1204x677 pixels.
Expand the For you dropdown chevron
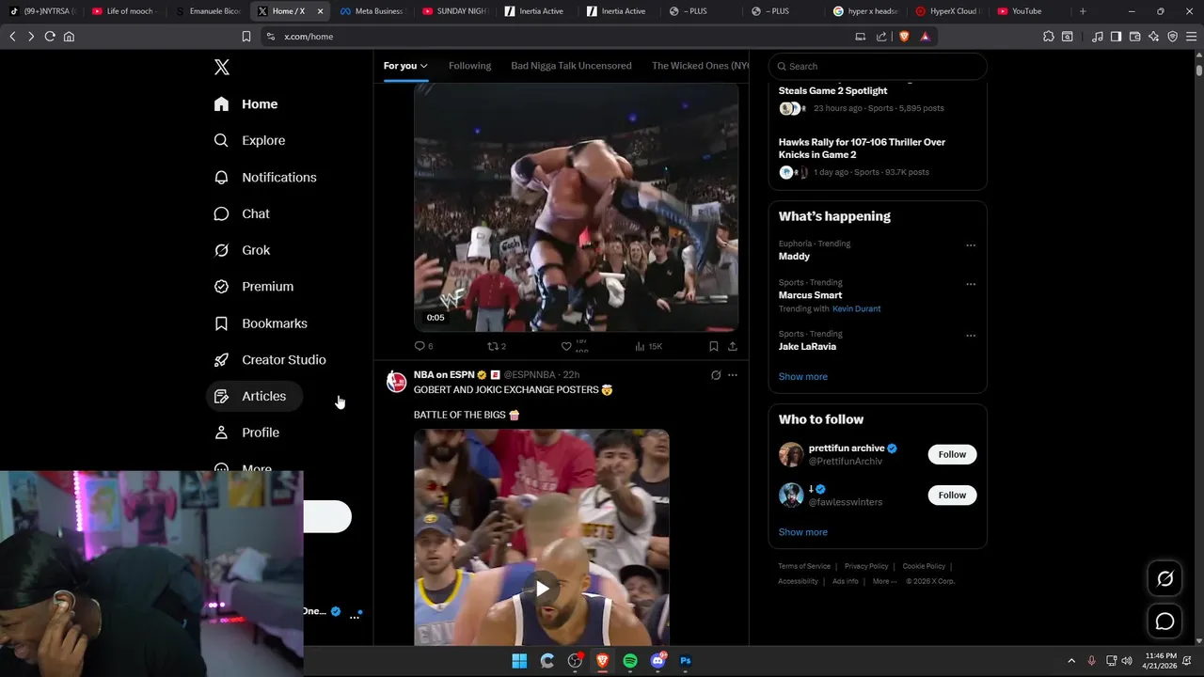424,66
